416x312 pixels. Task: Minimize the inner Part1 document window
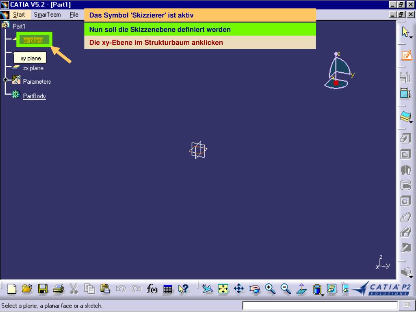(393, 15)
